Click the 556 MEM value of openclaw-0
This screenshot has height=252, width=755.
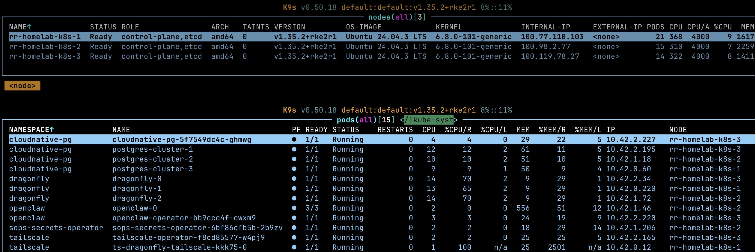click(523, 208)
